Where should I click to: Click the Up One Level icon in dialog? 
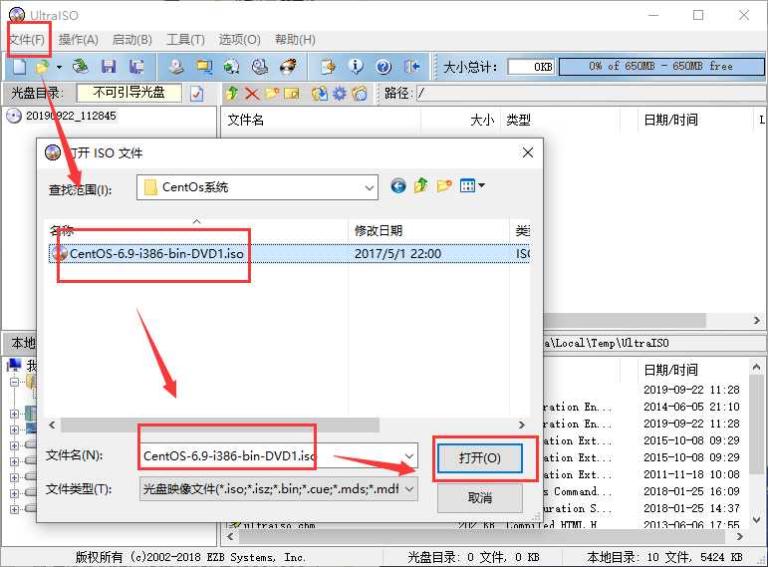[420, 185]
